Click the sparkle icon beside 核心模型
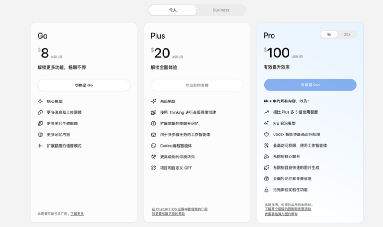Image resolution: width=383 pixels, height=227 pixels. tap(40, 101)
